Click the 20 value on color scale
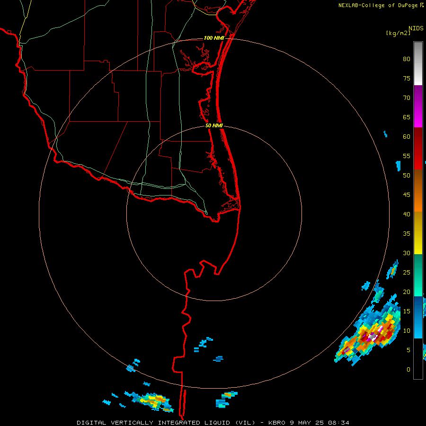The height and width of the screenshot is (426, 426). pyautogui.click(x=407, y=292)
